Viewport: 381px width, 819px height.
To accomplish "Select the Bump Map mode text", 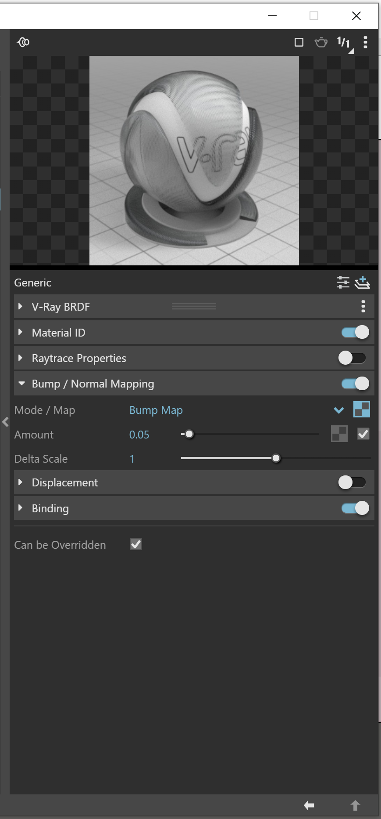I will (x=156, y=410).
